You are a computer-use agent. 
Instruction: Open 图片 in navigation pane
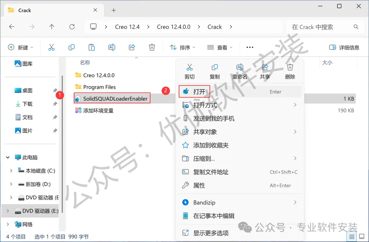coord(24,130)
